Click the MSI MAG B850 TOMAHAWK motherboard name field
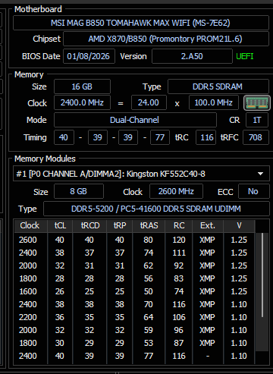The width and height of the screenshot is (273, 374). coord(141,23)
